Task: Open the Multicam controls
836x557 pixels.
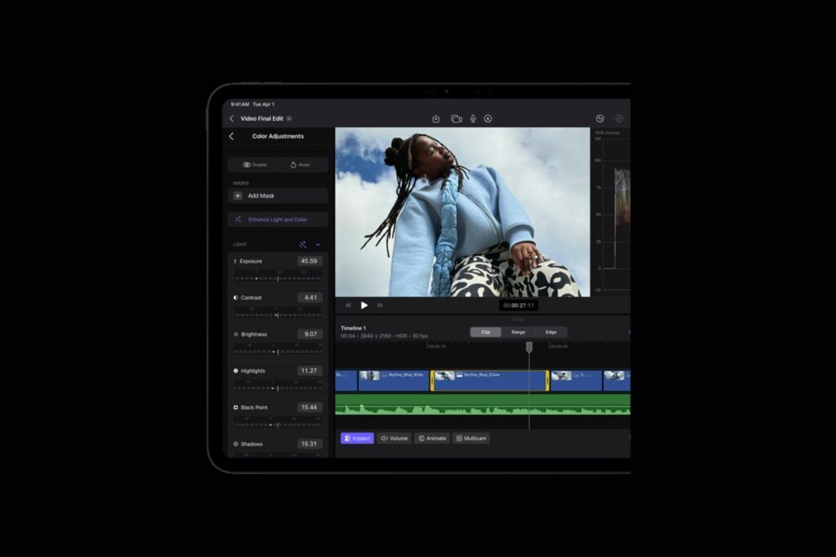Action: (471, 438)
